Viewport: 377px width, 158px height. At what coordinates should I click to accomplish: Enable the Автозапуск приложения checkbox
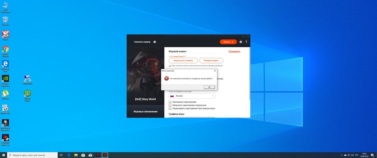tap(170, 102)
